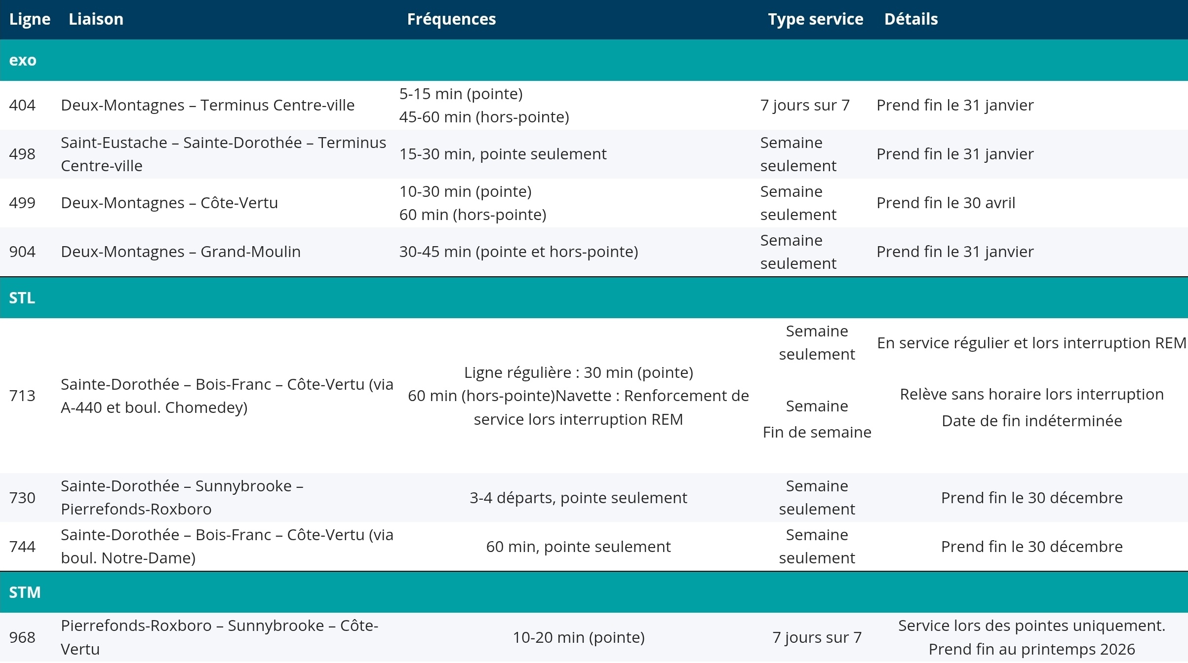Click Deux-Montagnes – Terminus Centre-ville route
This screenshot has height=663, width=1188.
pyautogui.click(x=207, y=105)
